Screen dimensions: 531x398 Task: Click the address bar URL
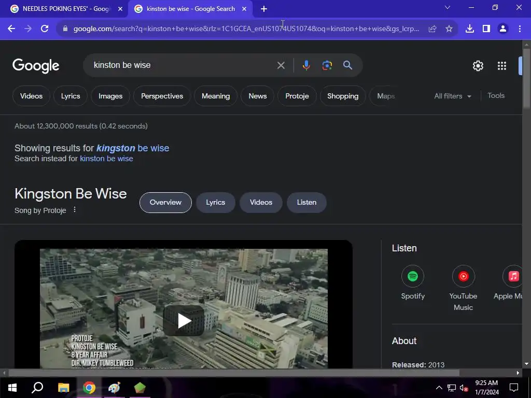[246, 29]
